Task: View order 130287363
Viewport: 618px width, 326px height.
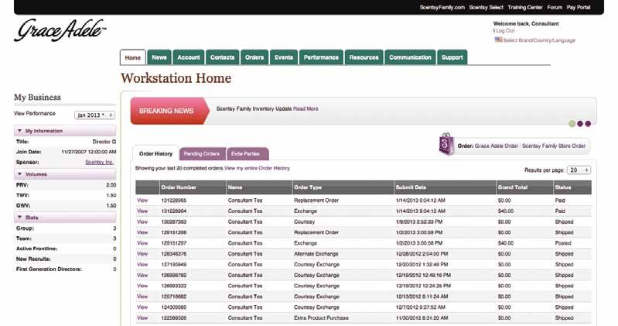Action: [142, 221]
